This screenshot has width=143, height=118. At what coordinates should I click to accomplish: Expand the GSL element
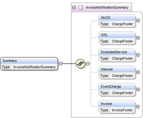tap(138, 38)
